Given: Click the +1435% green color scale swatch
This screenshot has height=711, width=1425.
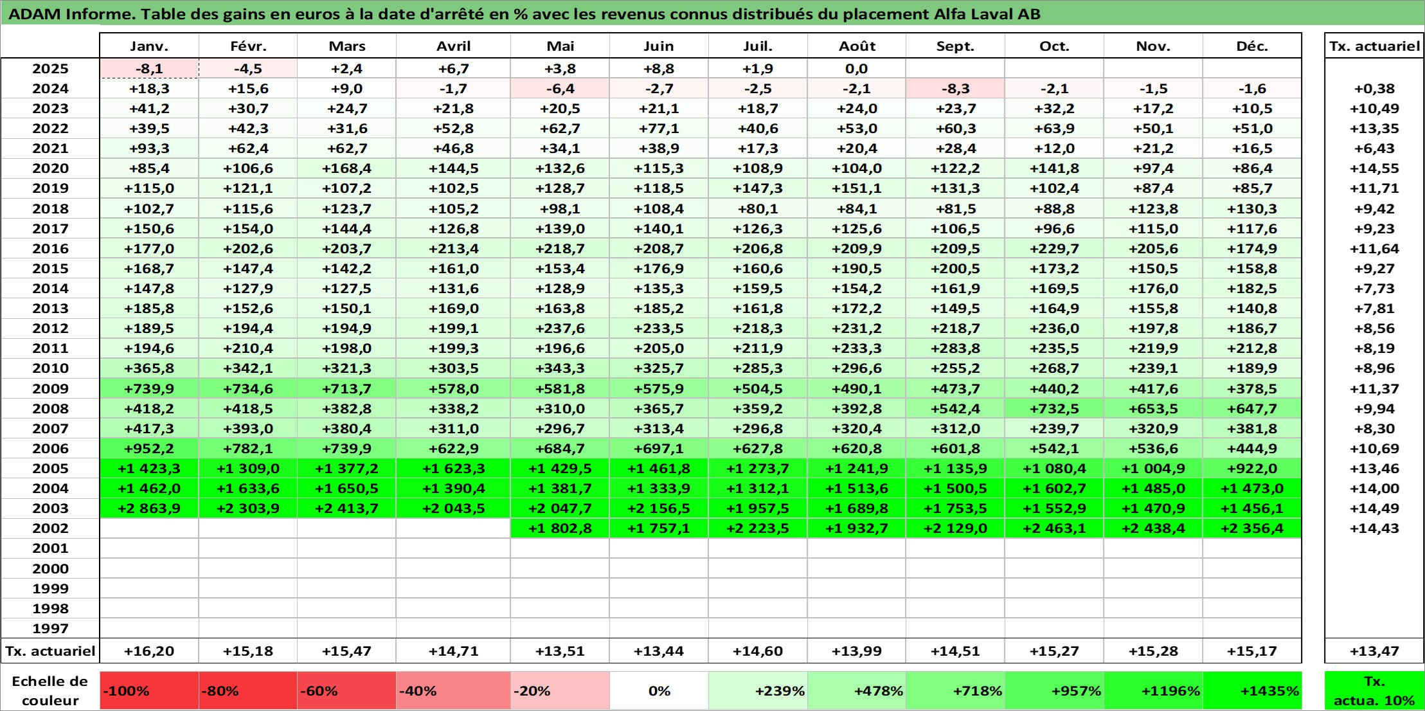Looking at the screenshot, I should [1252, 691].
